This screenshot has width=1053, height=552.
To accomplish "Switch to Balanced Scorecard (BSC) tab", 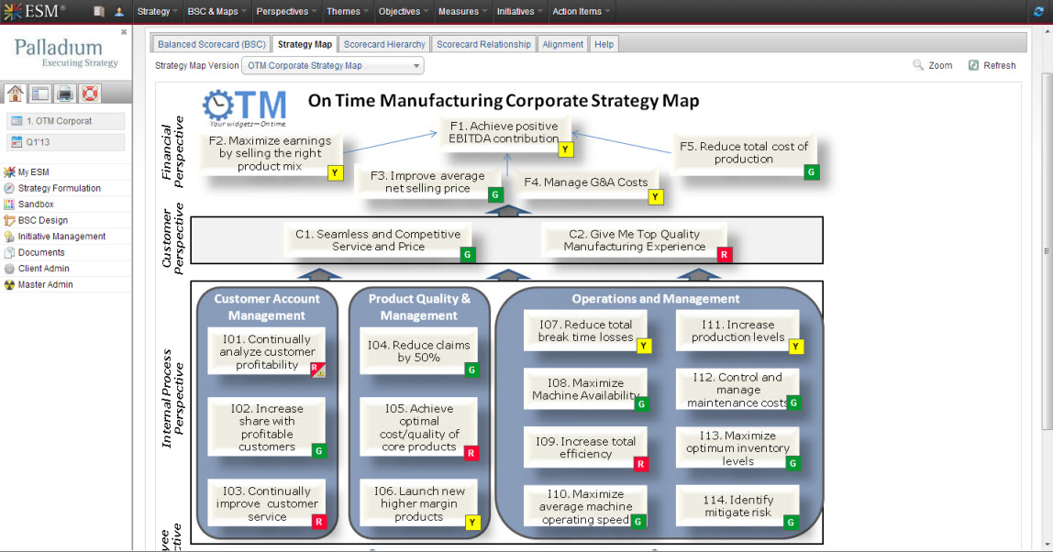I will [x=212, y=44].
